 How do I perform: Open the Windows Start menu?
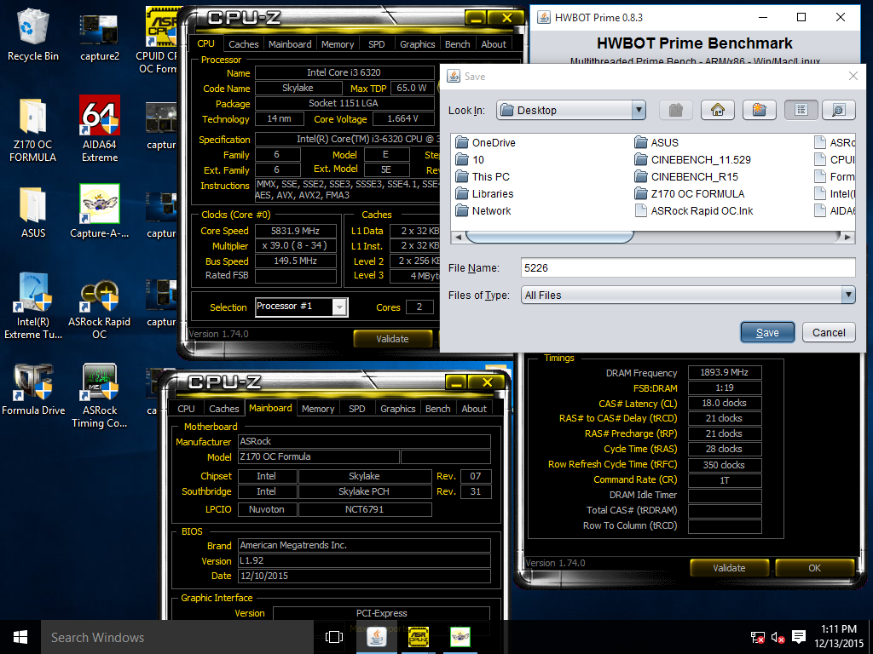pos(20,637)
